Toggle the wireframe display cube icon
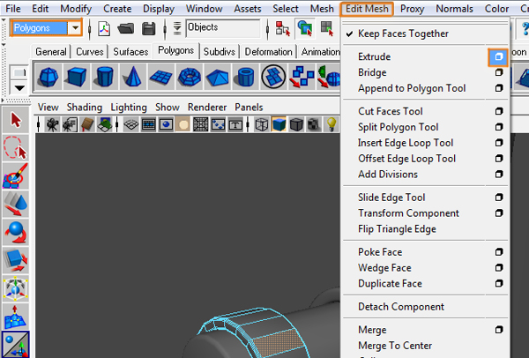The image size is (529, 358). coord(262,125)
